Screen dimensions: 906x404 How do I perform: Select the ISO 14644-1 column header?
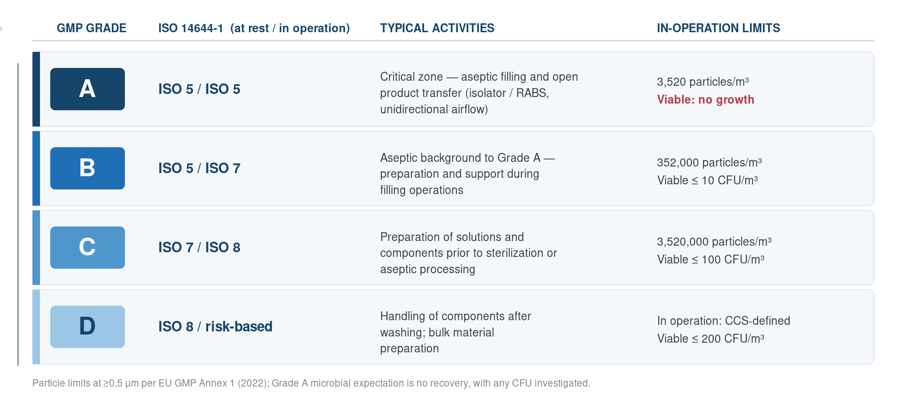click(x=254, y=28)
